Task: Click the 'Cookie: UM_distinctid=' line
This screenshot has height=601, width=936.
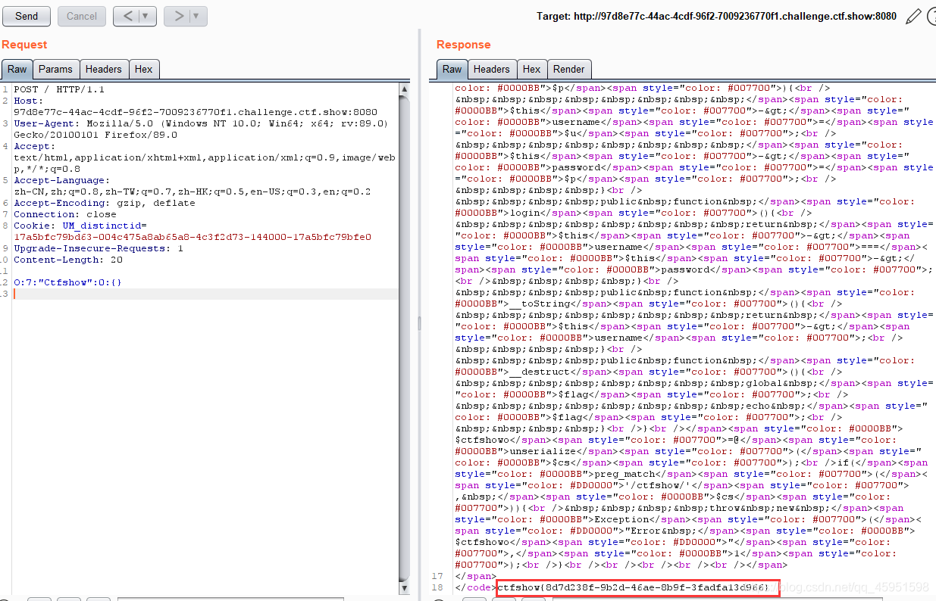Action: point(80,226)
